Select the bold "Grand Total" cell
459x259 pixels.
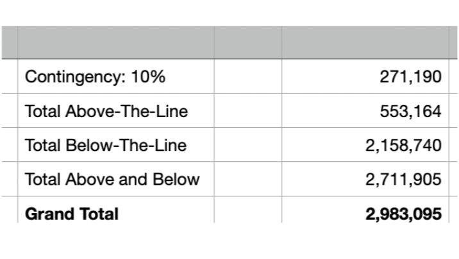72,213
